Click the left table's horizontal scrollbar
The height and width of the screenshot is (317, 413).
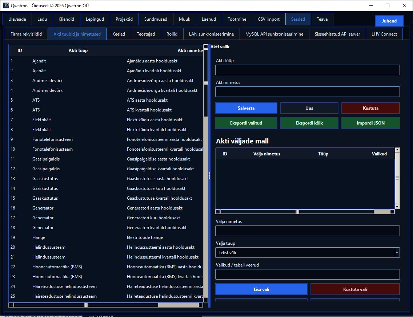[x=106, y=305]
